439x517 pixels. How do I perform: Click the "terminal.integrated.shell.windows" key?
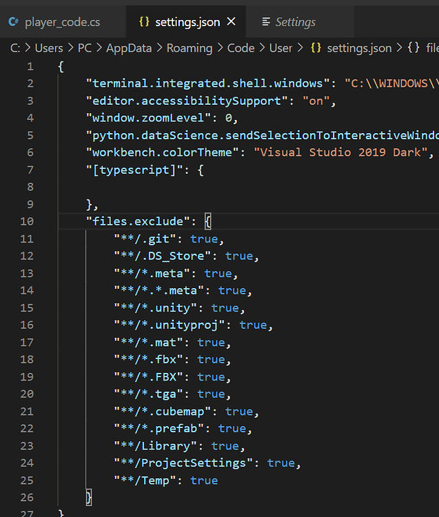point(207,83)
